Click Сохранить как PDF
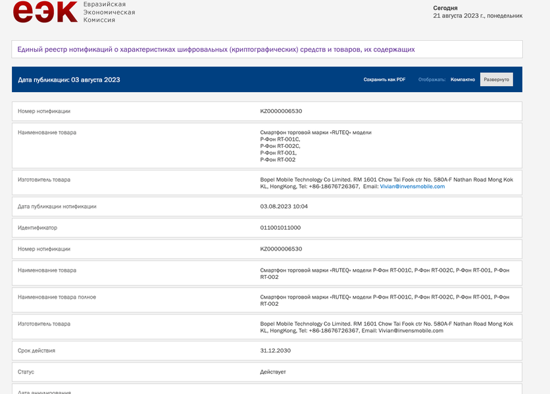Screen dimensions: 550x394 click(384, 80)
